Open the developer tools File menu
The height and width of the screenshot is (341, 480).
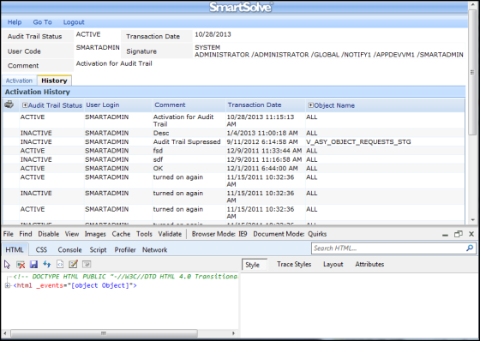pyautogui.click(x=9, y=234)
